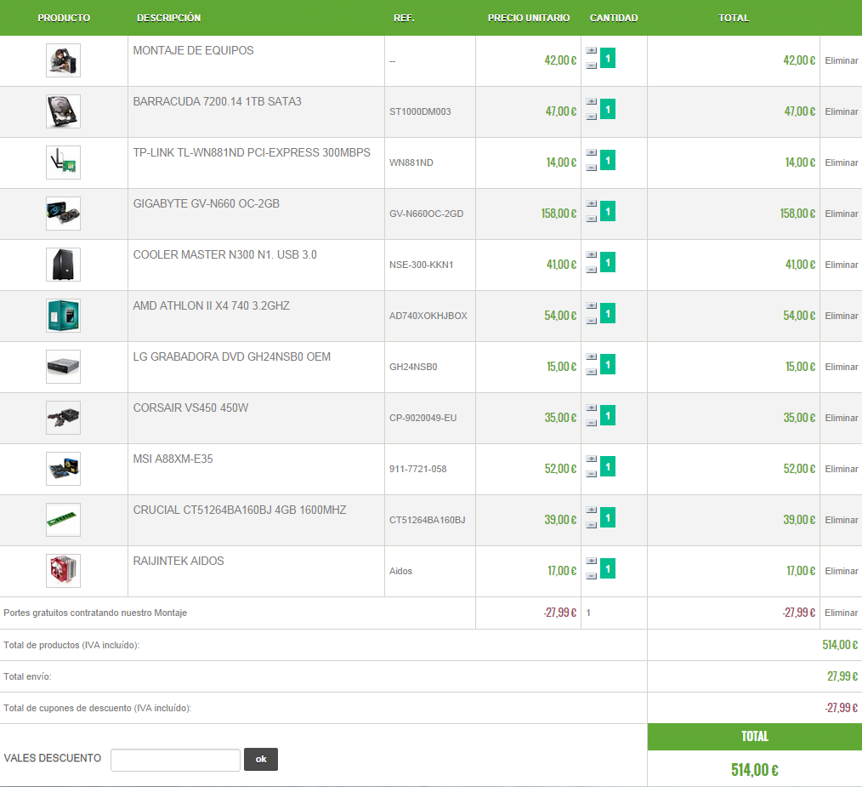This screenshot has width=862, height=787.
Task: Eliminar the CORSAIR VS450 item
Action: click(841, 418)
